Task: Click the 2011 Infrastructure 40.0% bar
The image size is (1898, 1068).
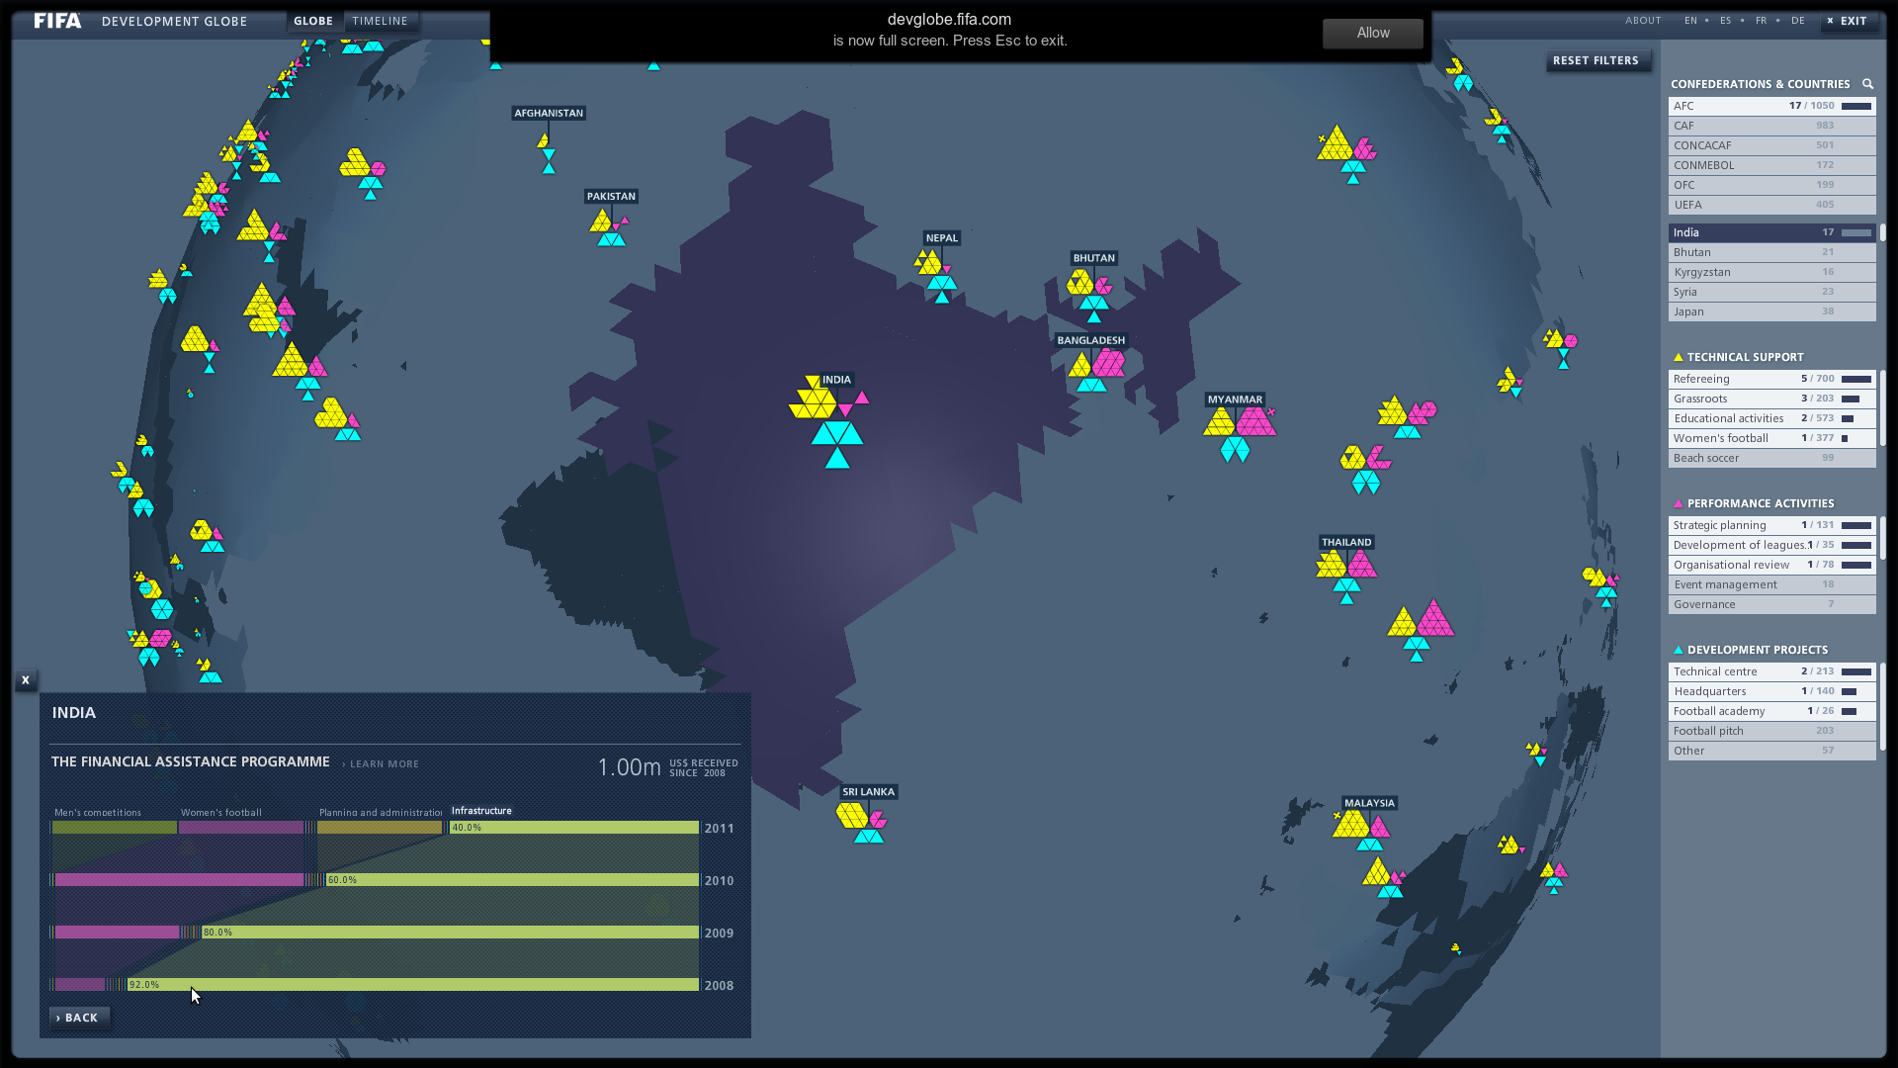Action: [574, 828]
